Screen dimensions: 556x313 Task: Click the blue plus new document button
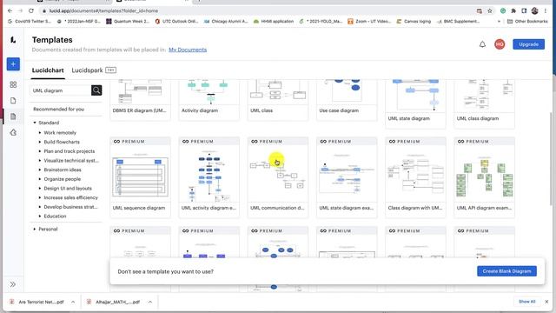[13, 64]
